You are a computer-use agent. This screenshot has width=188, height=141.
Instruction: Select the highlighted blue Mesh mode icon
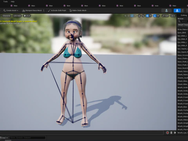177,11
